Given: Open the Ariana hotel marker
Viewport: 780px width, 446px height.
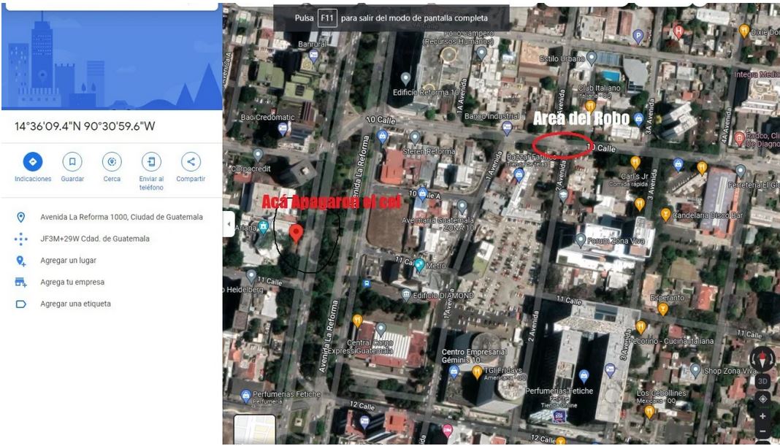Looking at the screenshot, I should click(x=263, y=227).
